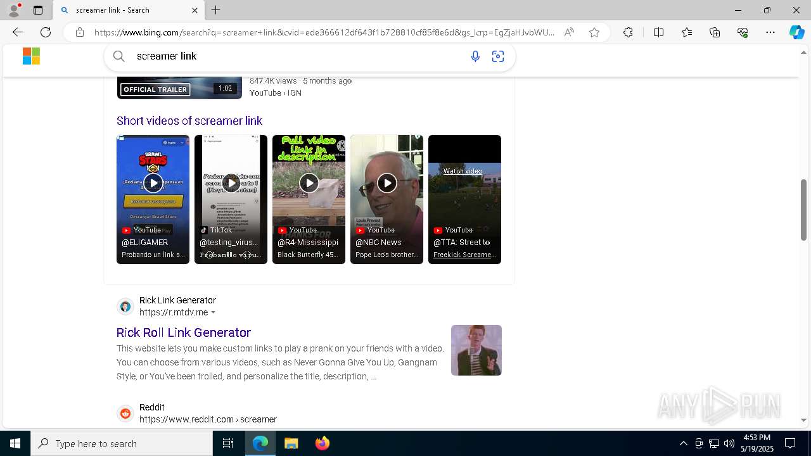This screenshot has width=811, height=456.
Task: Close the screamer link tab
Action: pyautogui.click(x=195, y=10)
